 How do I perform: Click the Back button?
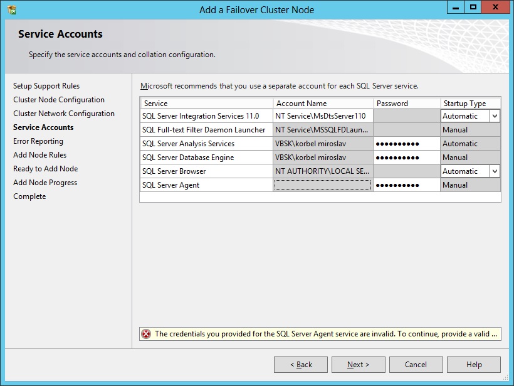pyautogui.click(x=300, y=364)
